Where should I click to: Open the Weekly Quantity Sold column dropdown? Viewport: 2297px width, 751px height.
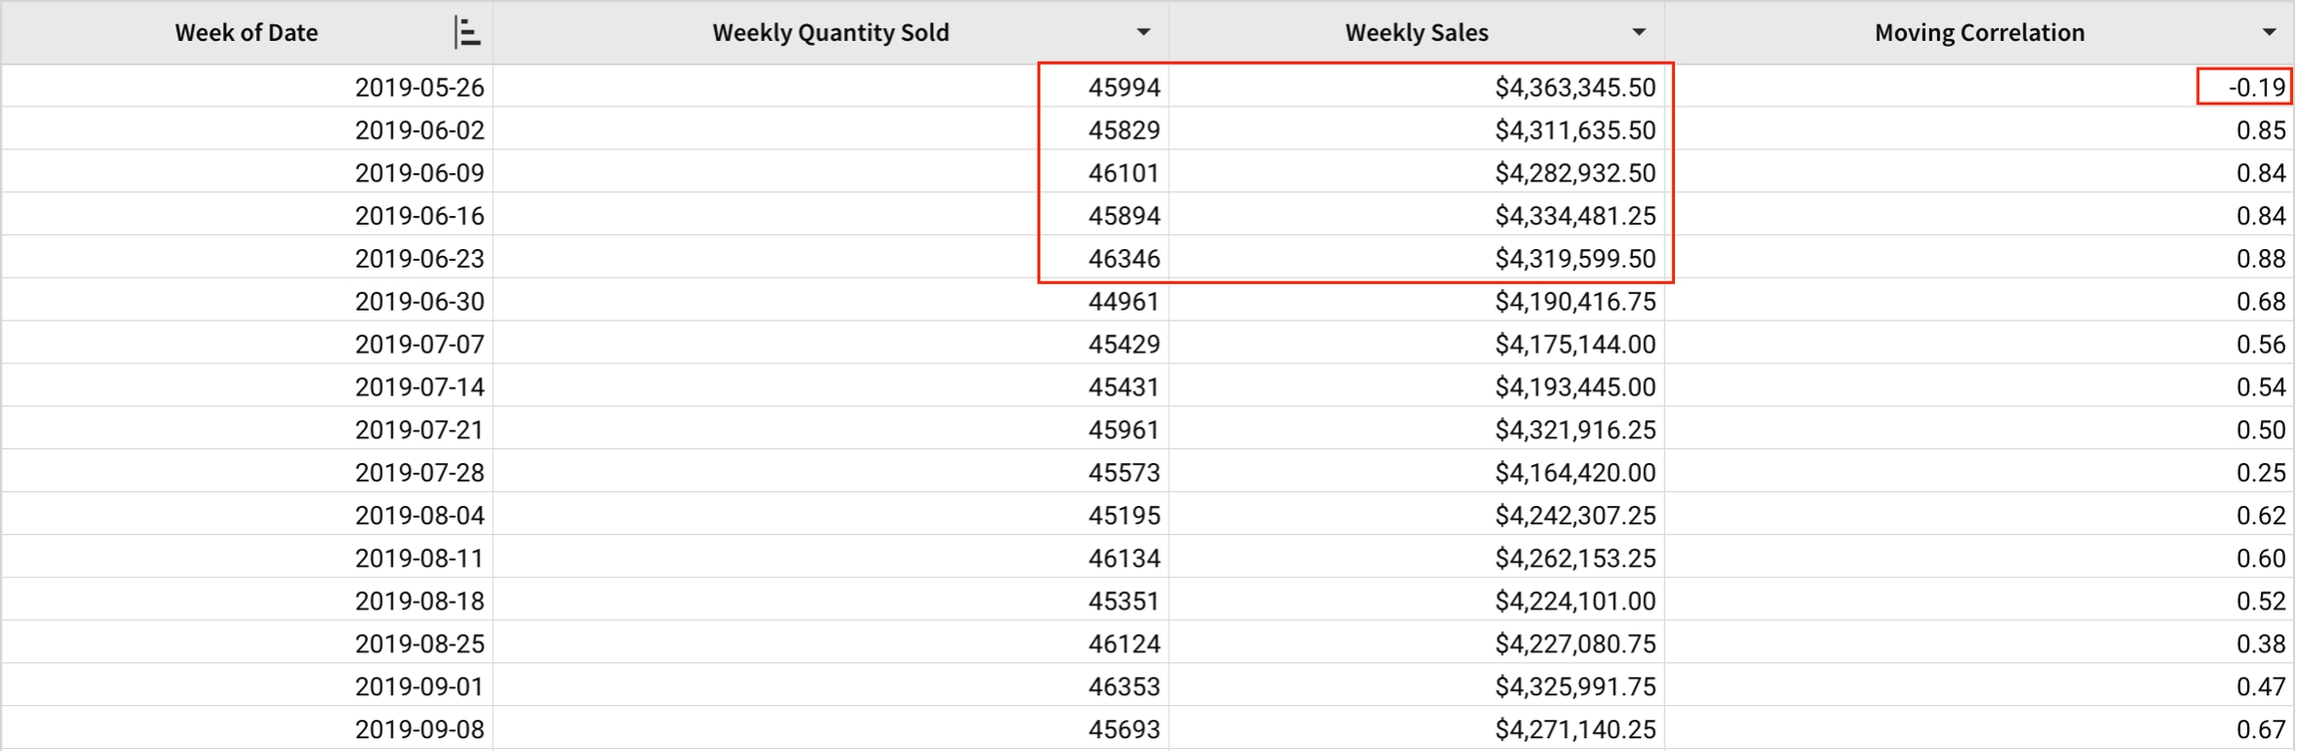pos(1144,33)
